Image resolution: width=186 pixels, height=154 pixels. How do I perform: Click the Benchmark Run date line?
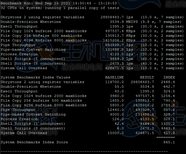(x=59, y=3)
